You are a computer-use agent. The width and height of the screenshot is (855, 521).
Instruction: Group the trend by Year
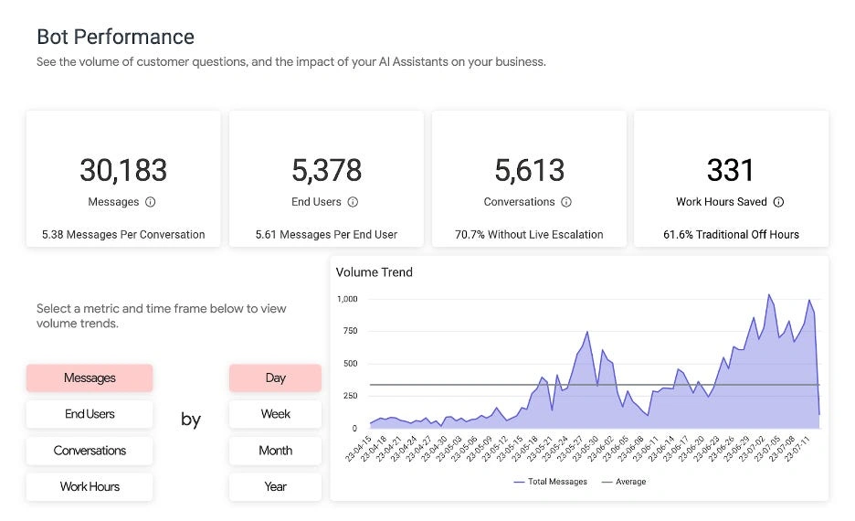275,486
